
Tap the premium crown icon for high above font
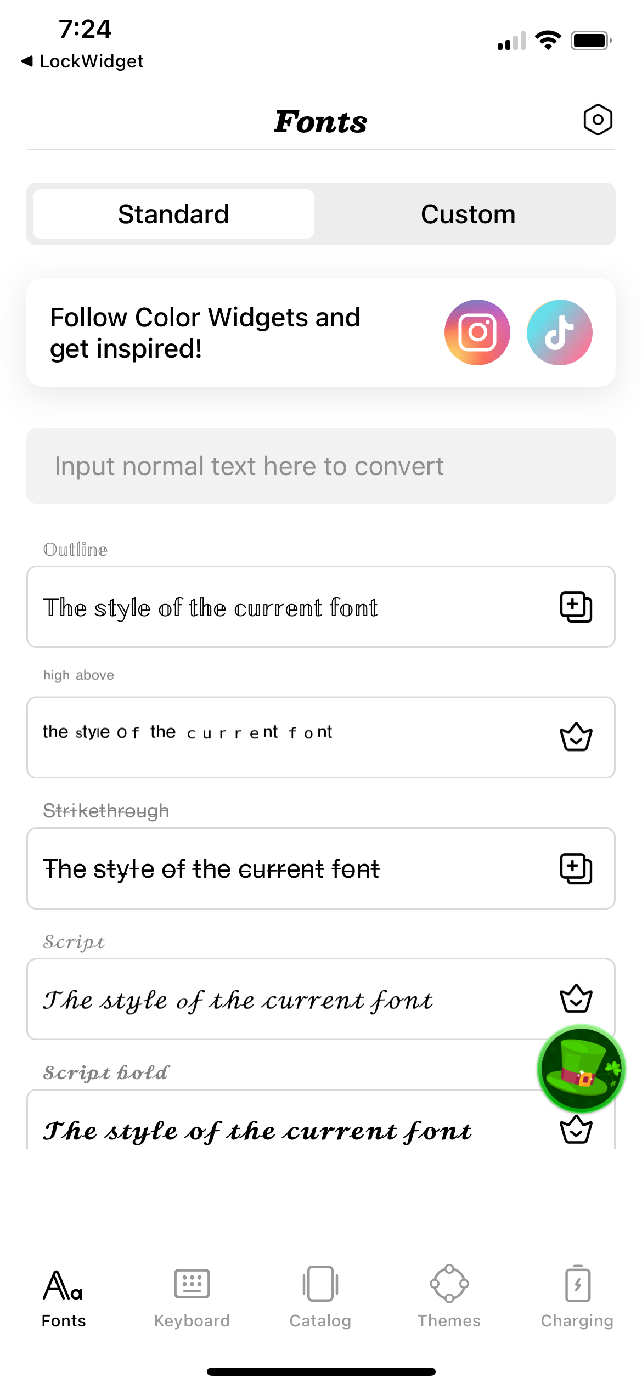pos(576,737)
